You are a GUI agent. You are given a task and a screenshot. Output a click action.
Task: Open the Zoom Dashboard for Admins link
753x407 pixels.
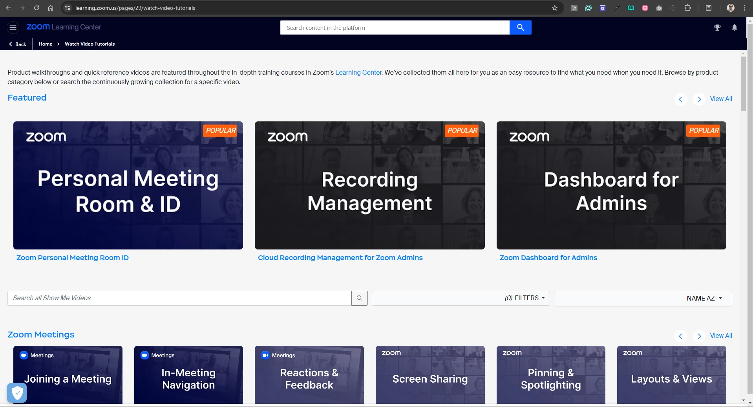point(548,258)
